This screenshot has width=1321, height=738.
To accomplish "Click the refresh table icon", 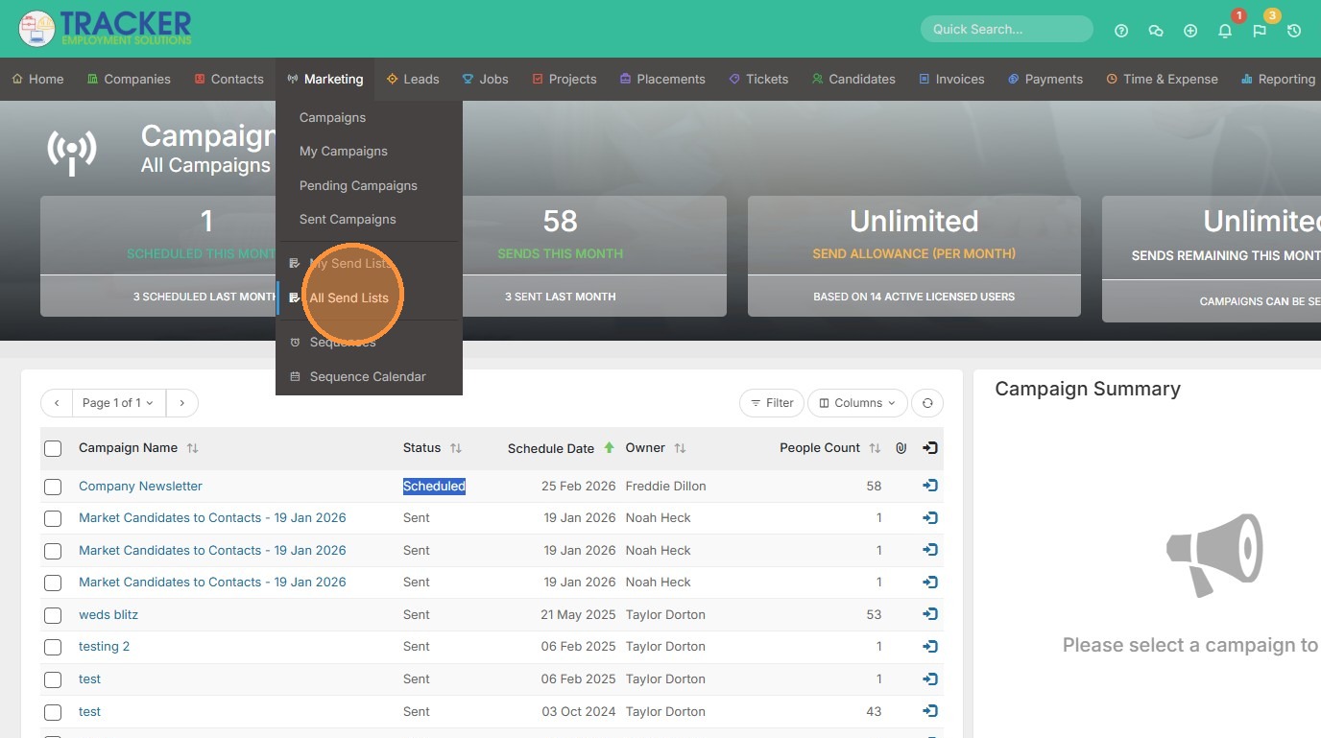I will point(927,403).
